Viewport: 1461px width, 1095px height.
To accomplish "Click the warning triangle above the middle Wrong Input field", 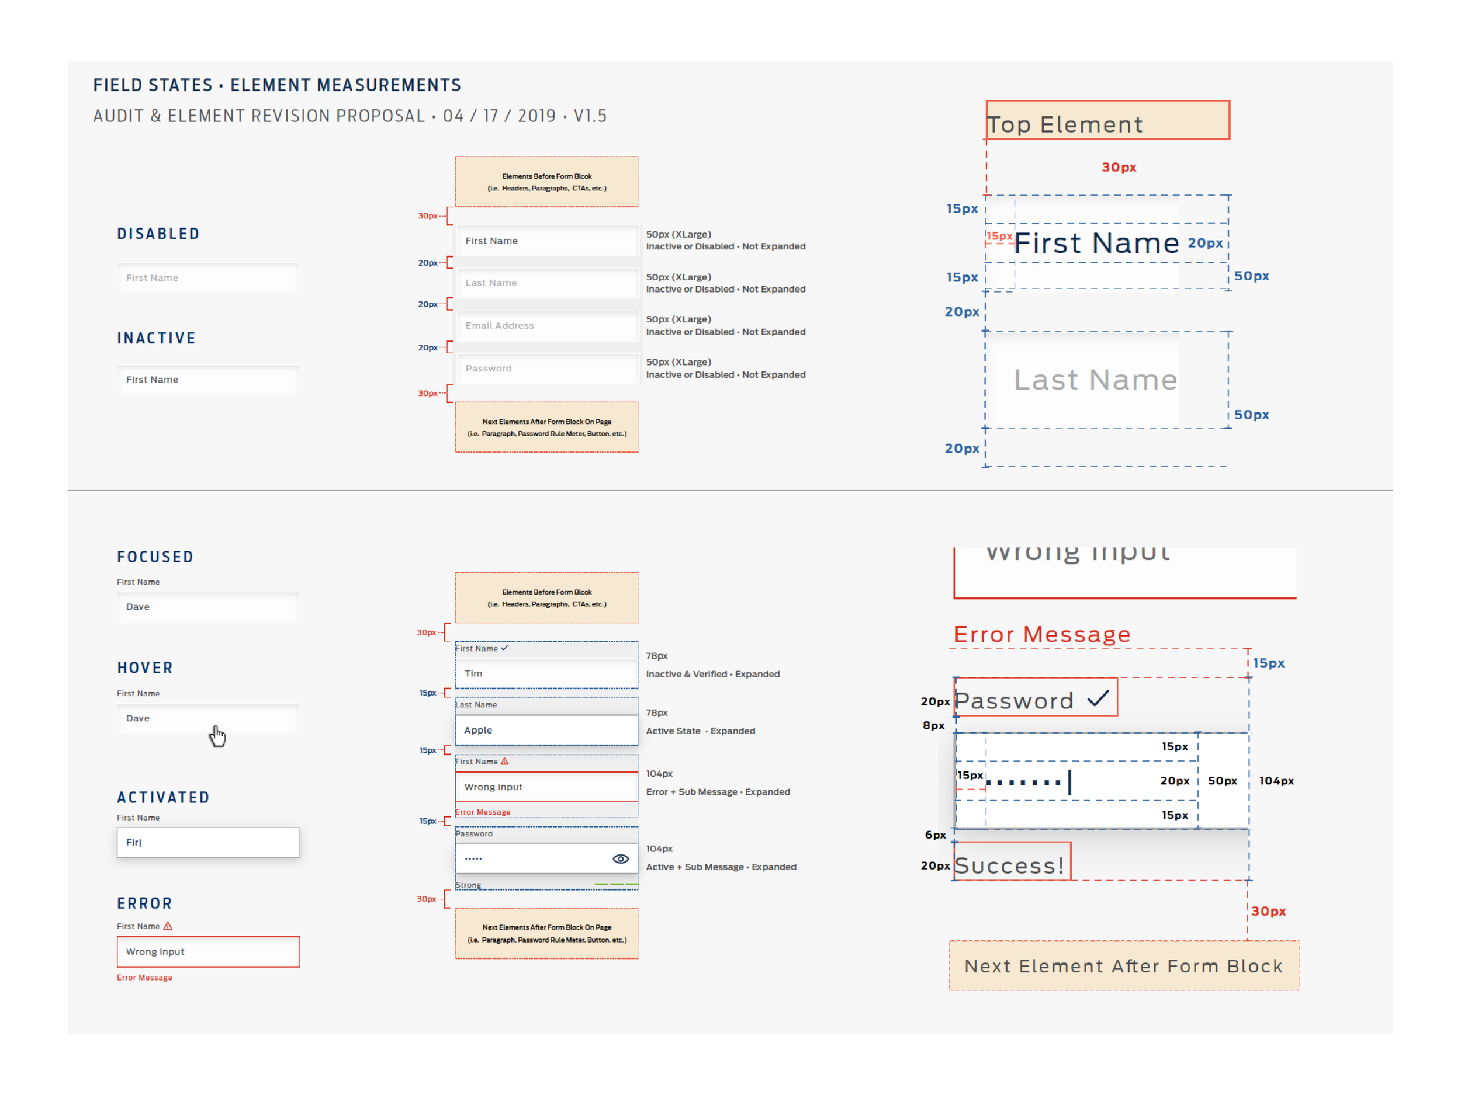I will [x=504, y=761].
